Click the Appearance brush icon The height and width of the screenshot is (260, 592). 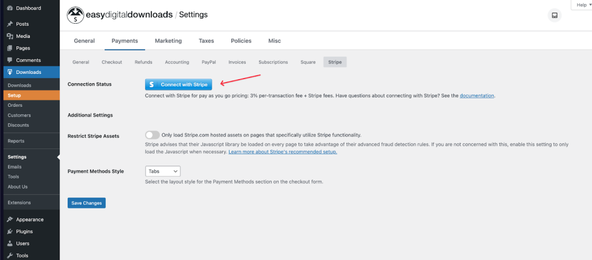[10, 220]
